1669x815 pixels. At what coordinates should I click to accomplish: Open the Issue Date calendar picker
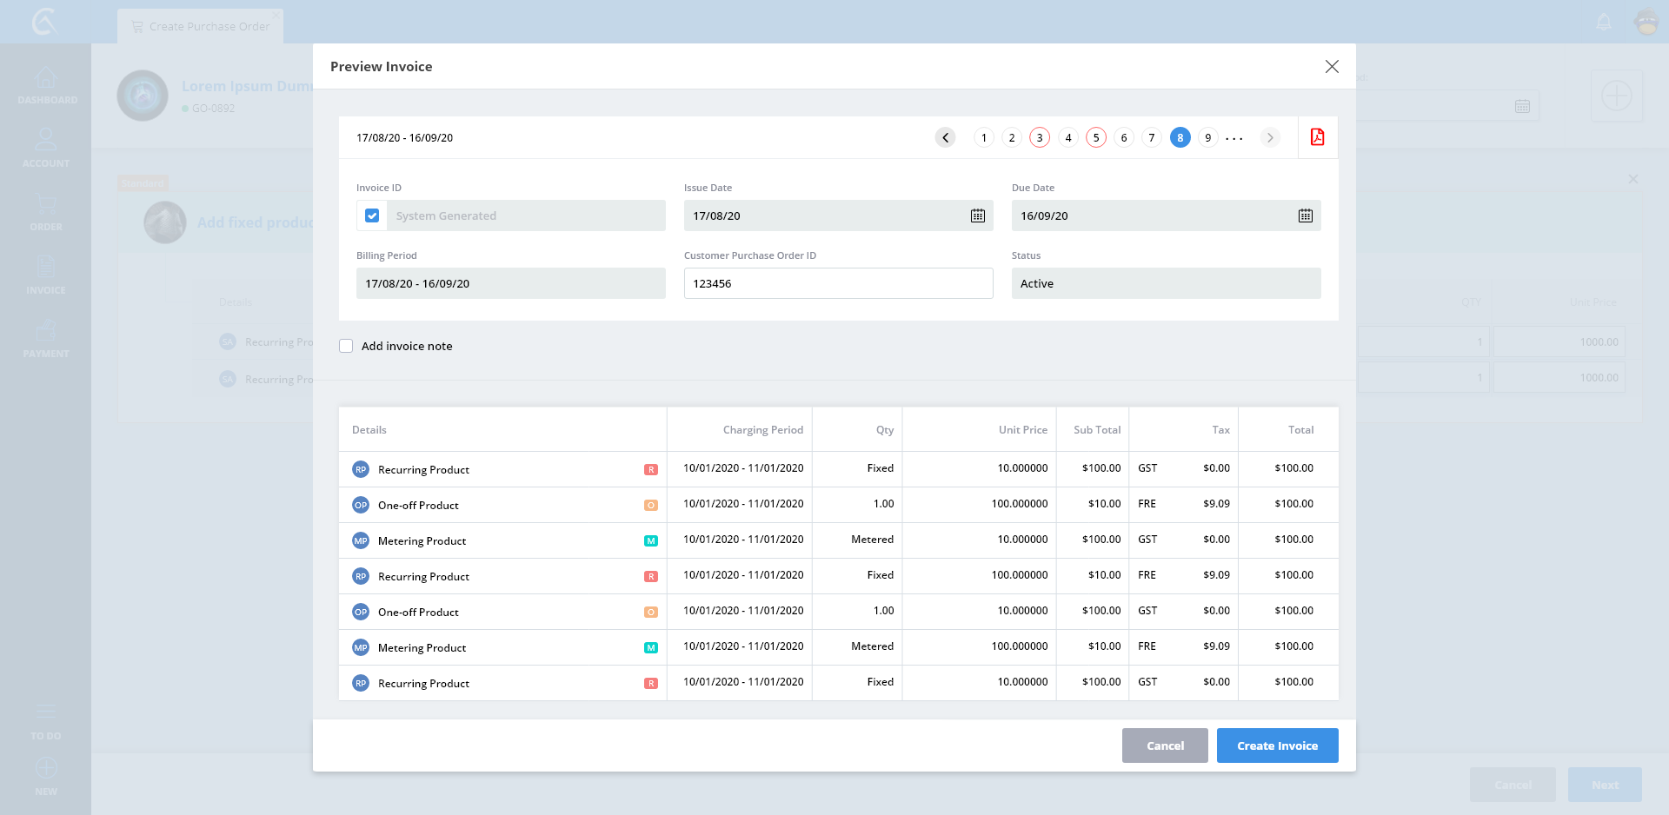977,215
